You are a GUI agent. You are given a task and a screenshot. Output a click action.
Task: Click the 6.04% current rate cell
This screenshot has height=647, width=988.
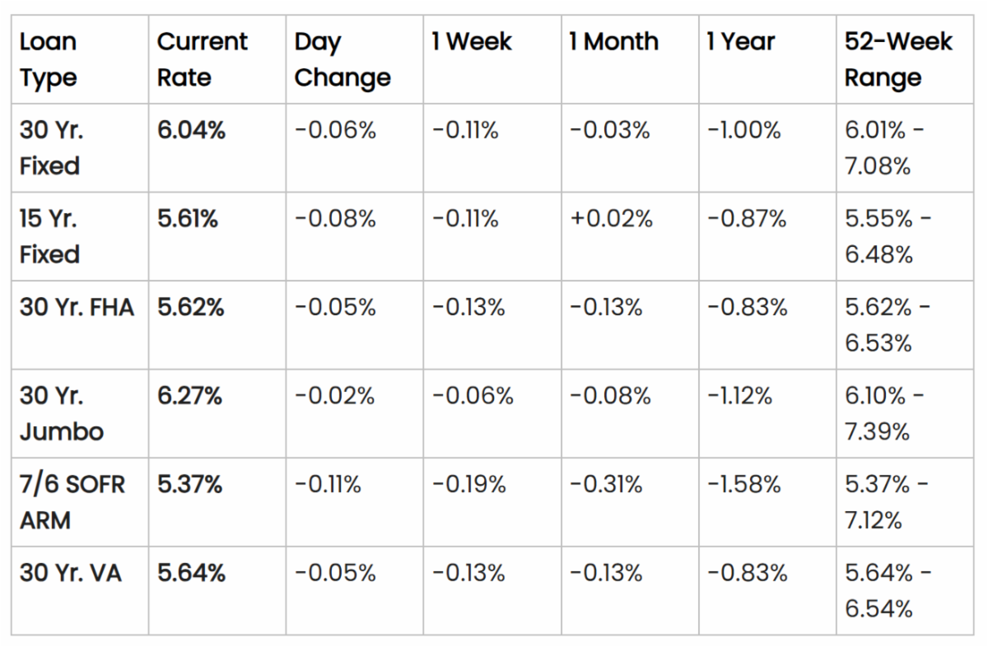click(x=191, y=130)
